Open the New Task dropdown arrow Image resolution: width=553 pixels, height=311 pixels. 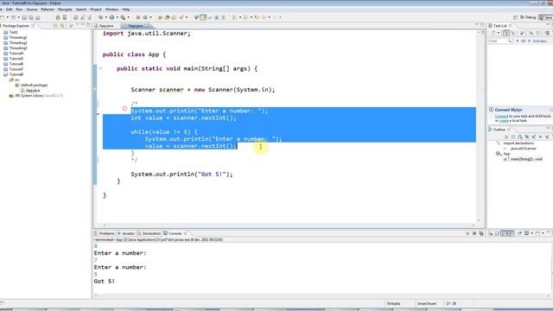click(x=499, y=33)
